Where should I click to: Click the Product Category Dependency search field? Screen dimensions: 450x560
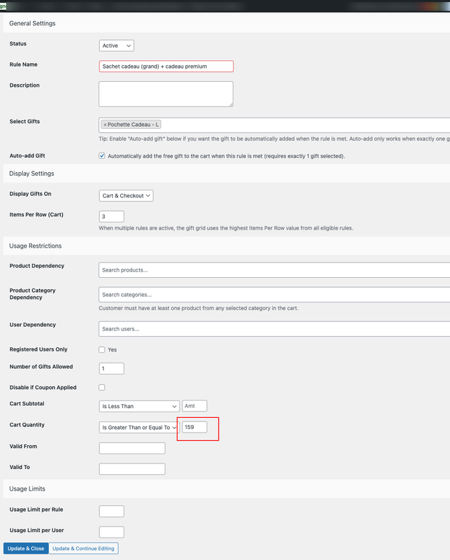(x=274, y=295)
